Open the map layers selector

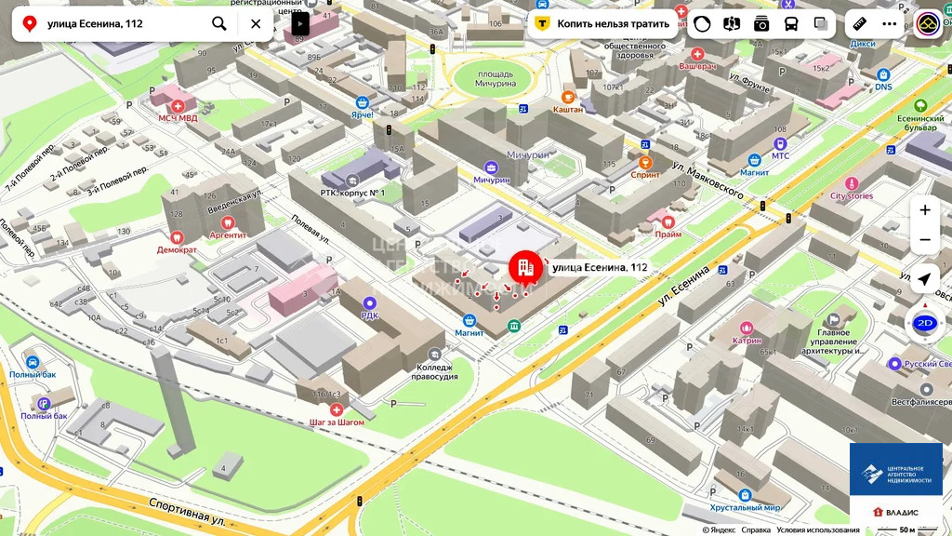[821, 23]
